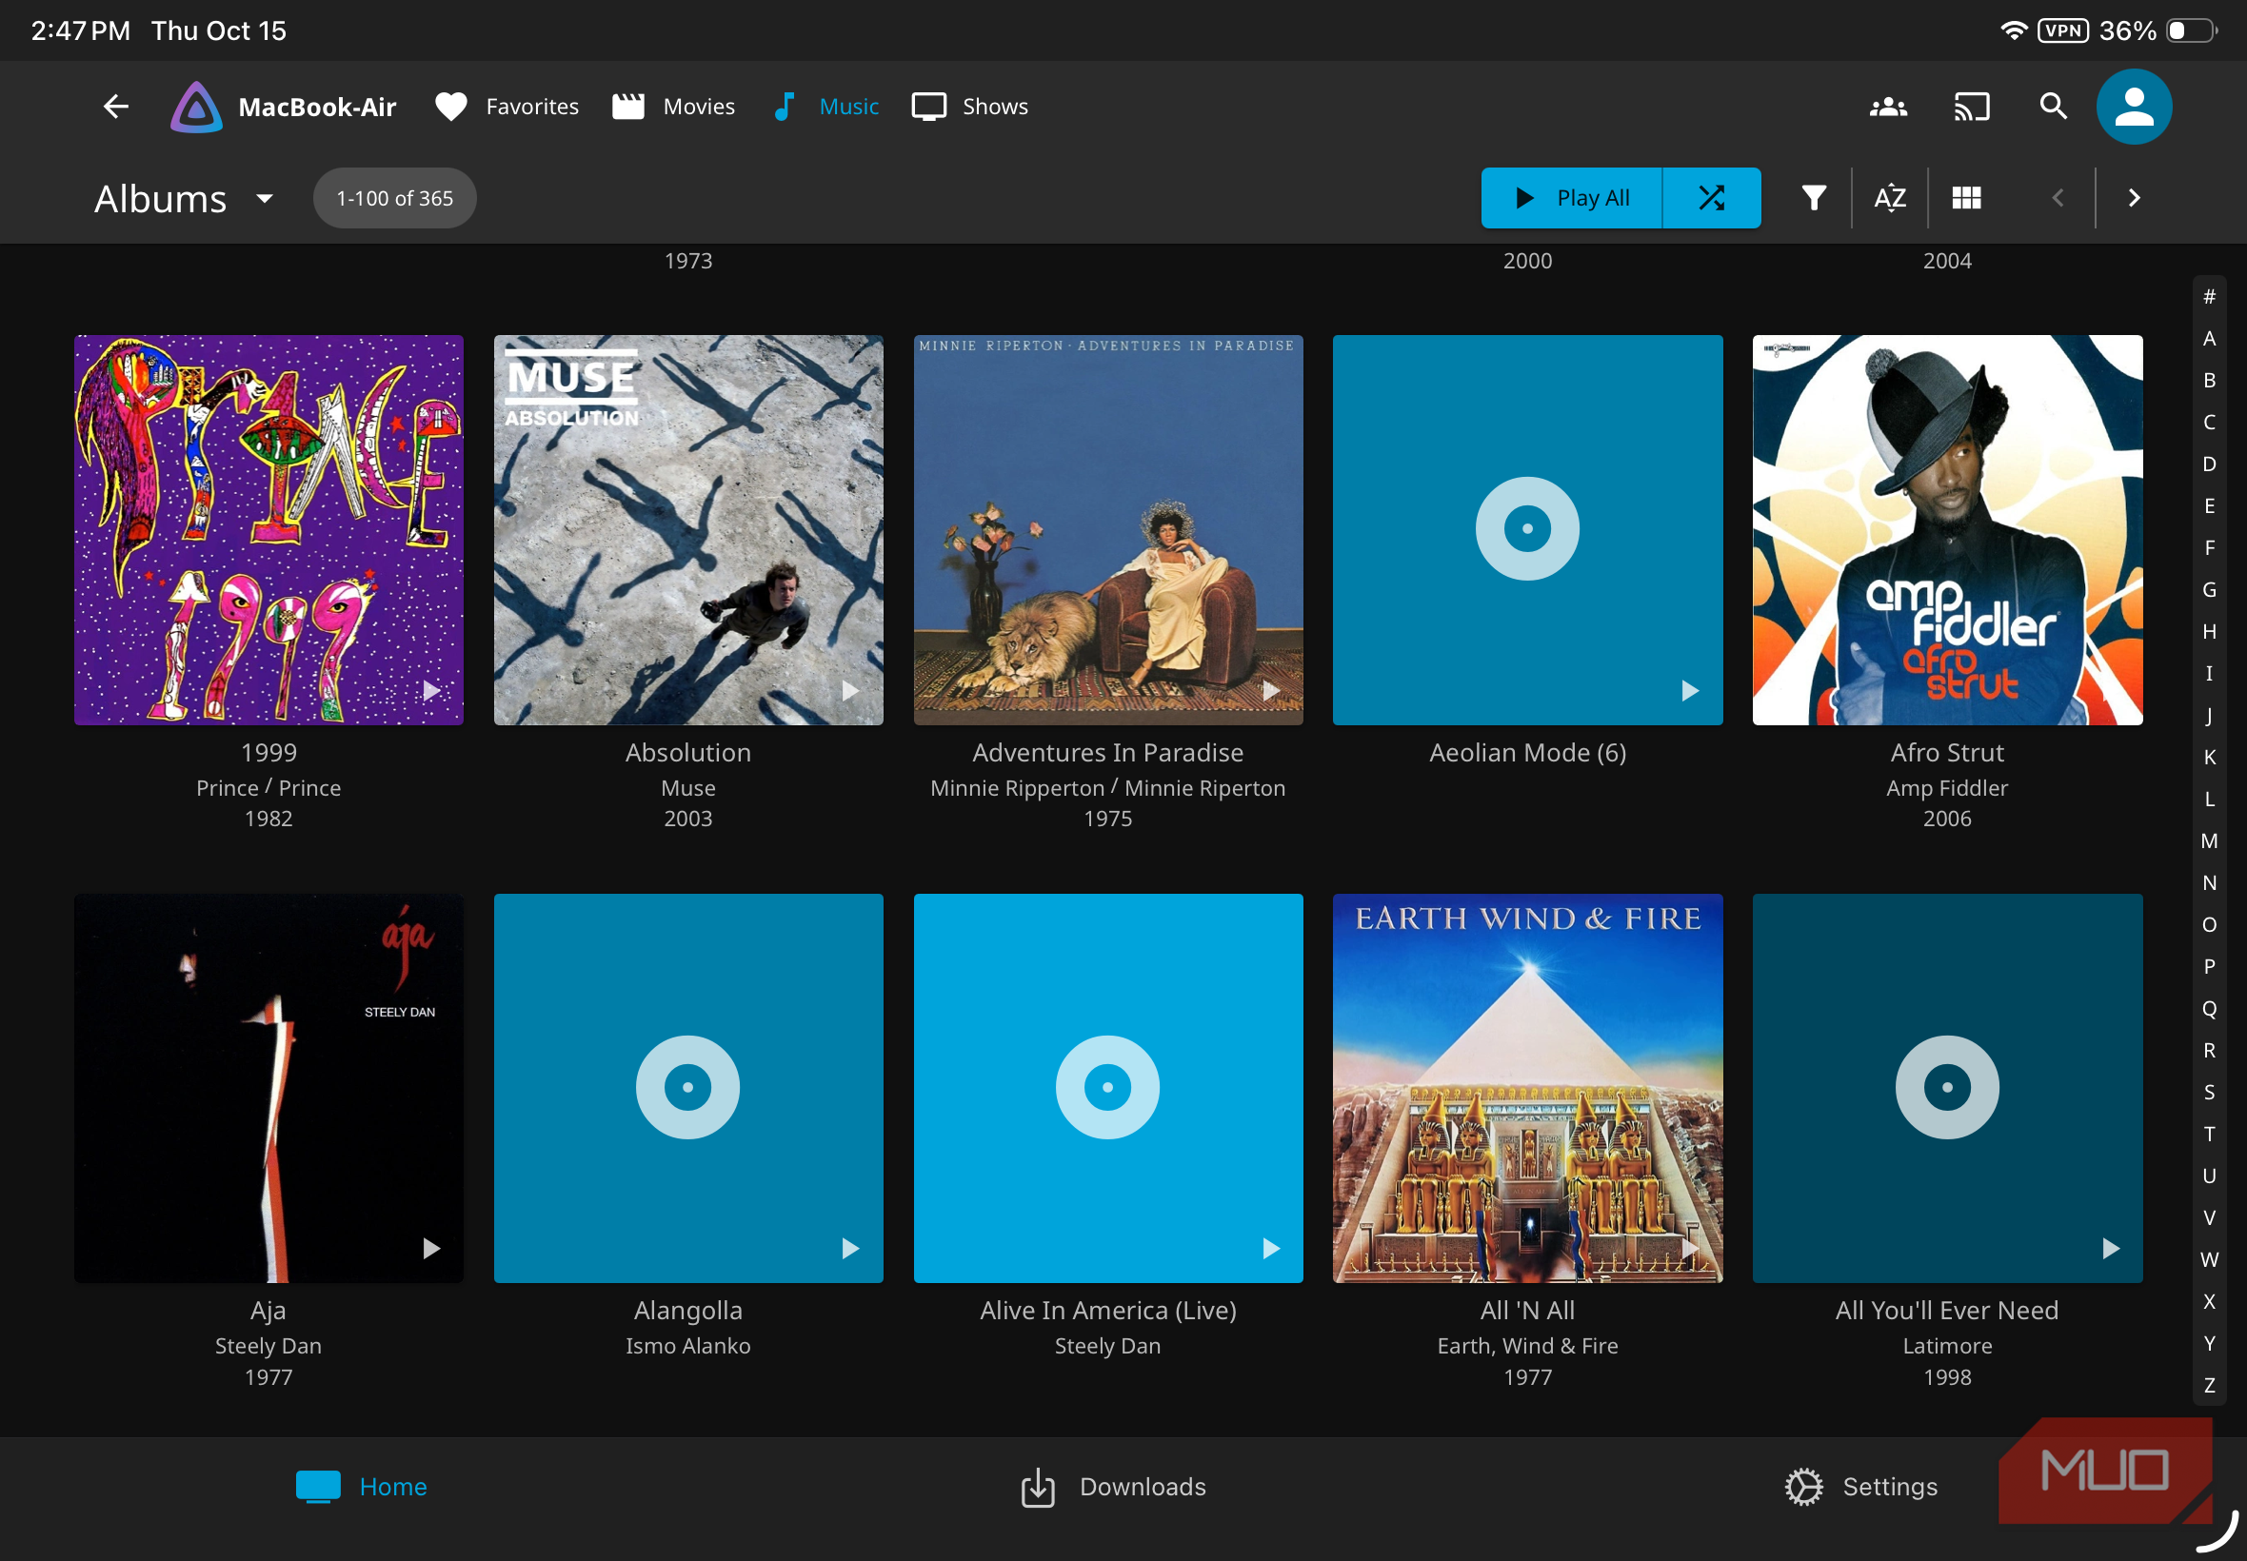
Task: Open Settings in the bottom bar
Action: click(x=1860, y=1488)
